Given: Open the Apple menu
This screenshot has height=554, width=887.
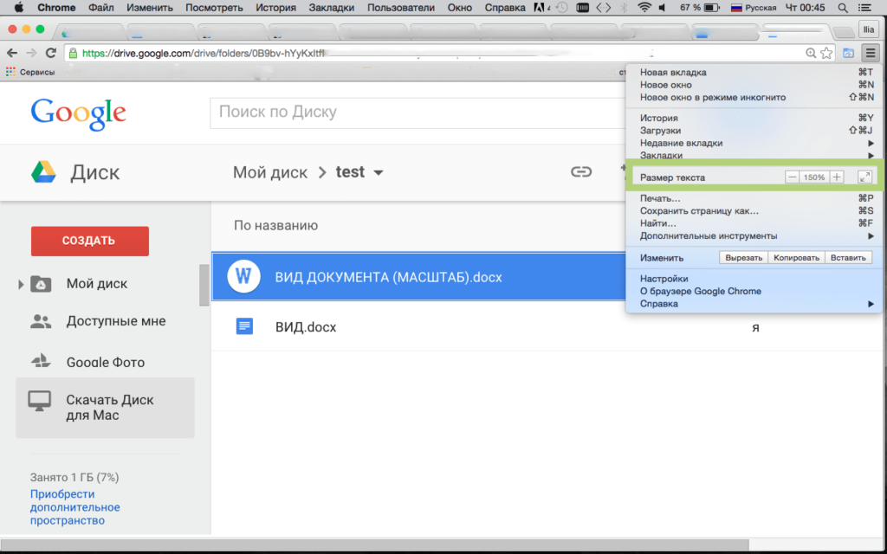Looking at the screenshot, I should click(x=18, y=8).
